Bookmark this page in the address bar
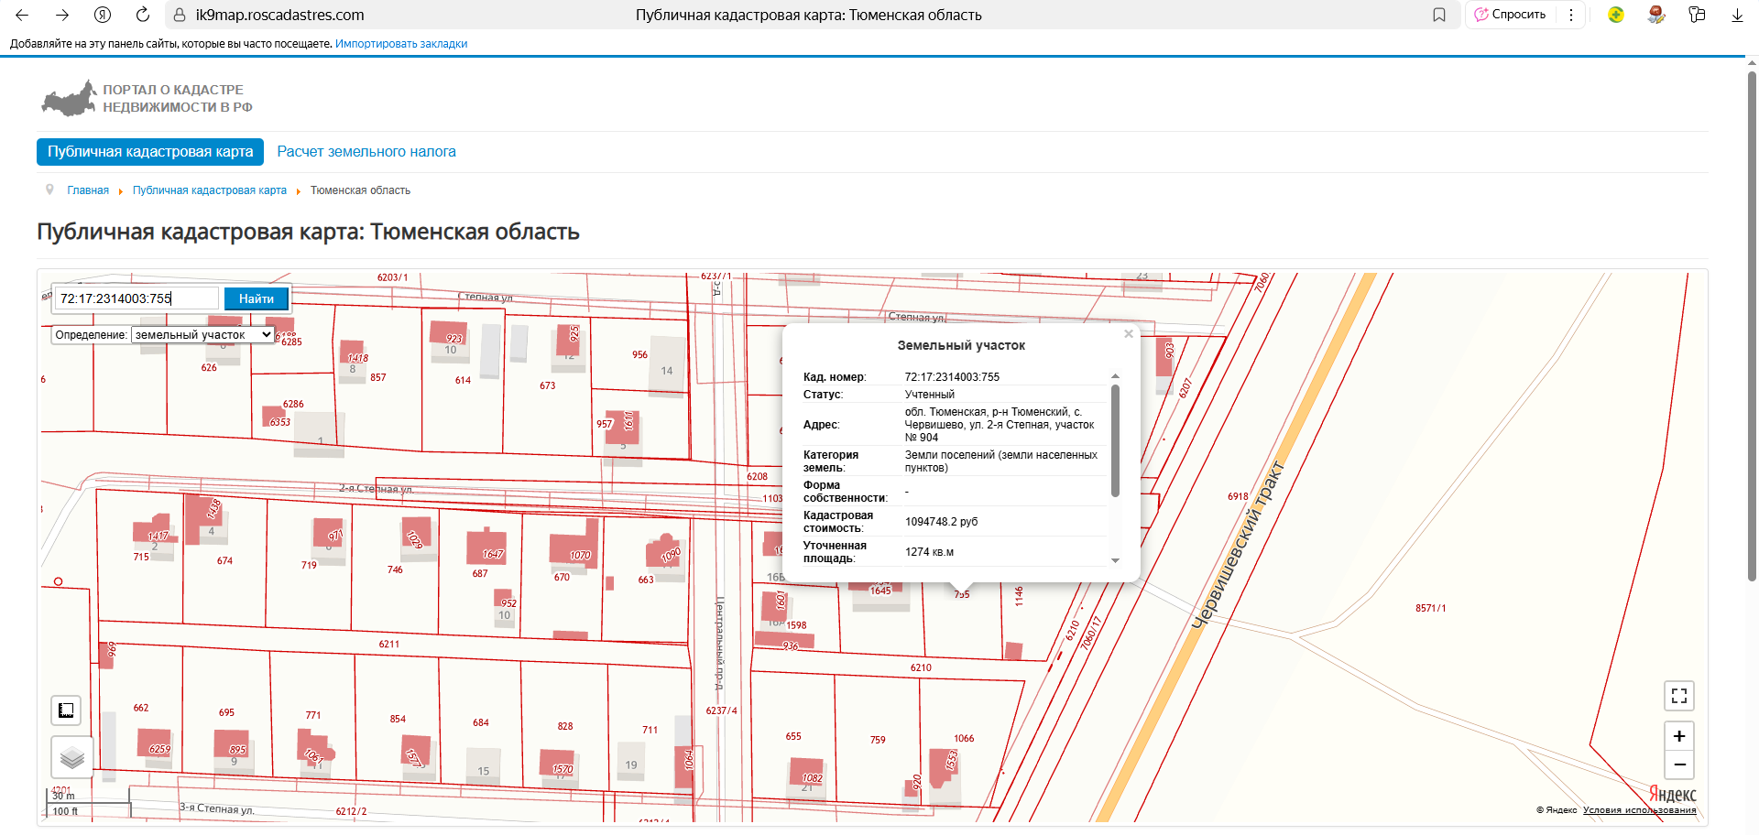The height and width of the screenshot is (835, 1759). pos(1439,15)
